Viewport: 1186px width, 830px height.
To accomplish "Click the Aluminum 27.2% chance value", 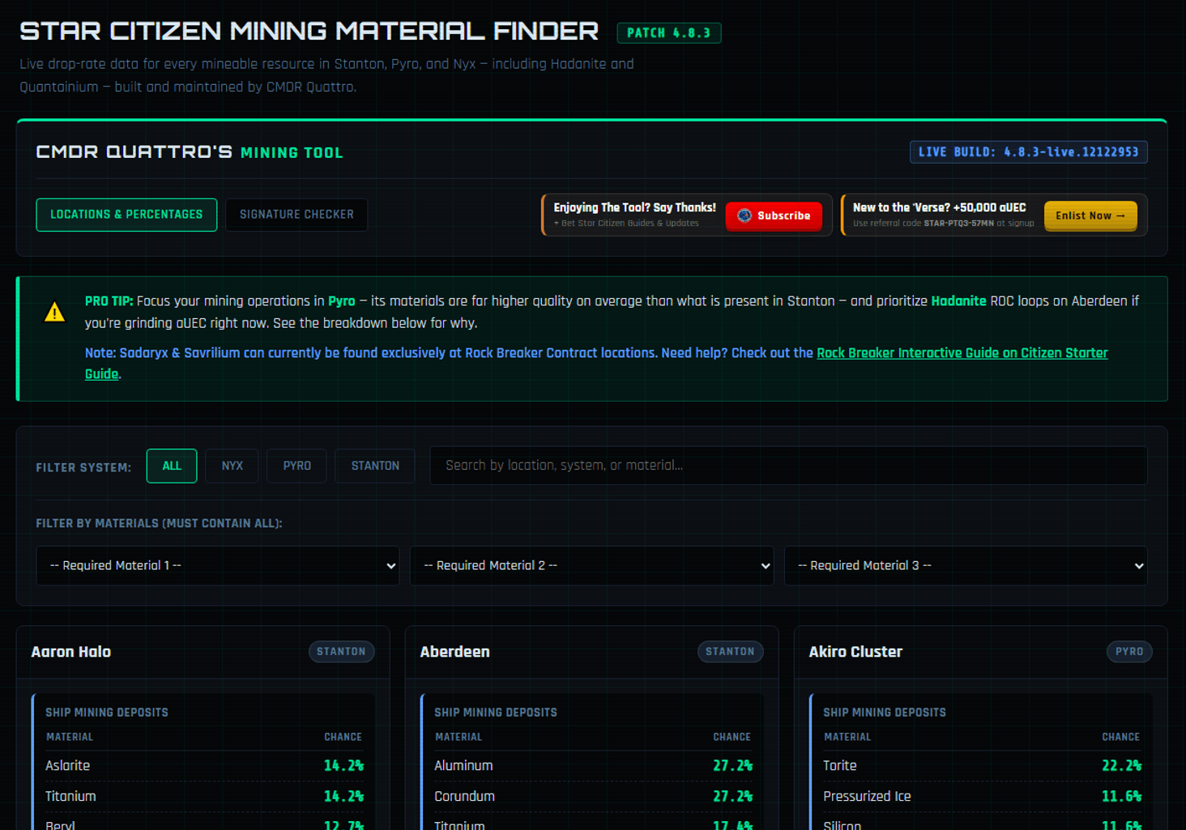I will pos(732,766).
